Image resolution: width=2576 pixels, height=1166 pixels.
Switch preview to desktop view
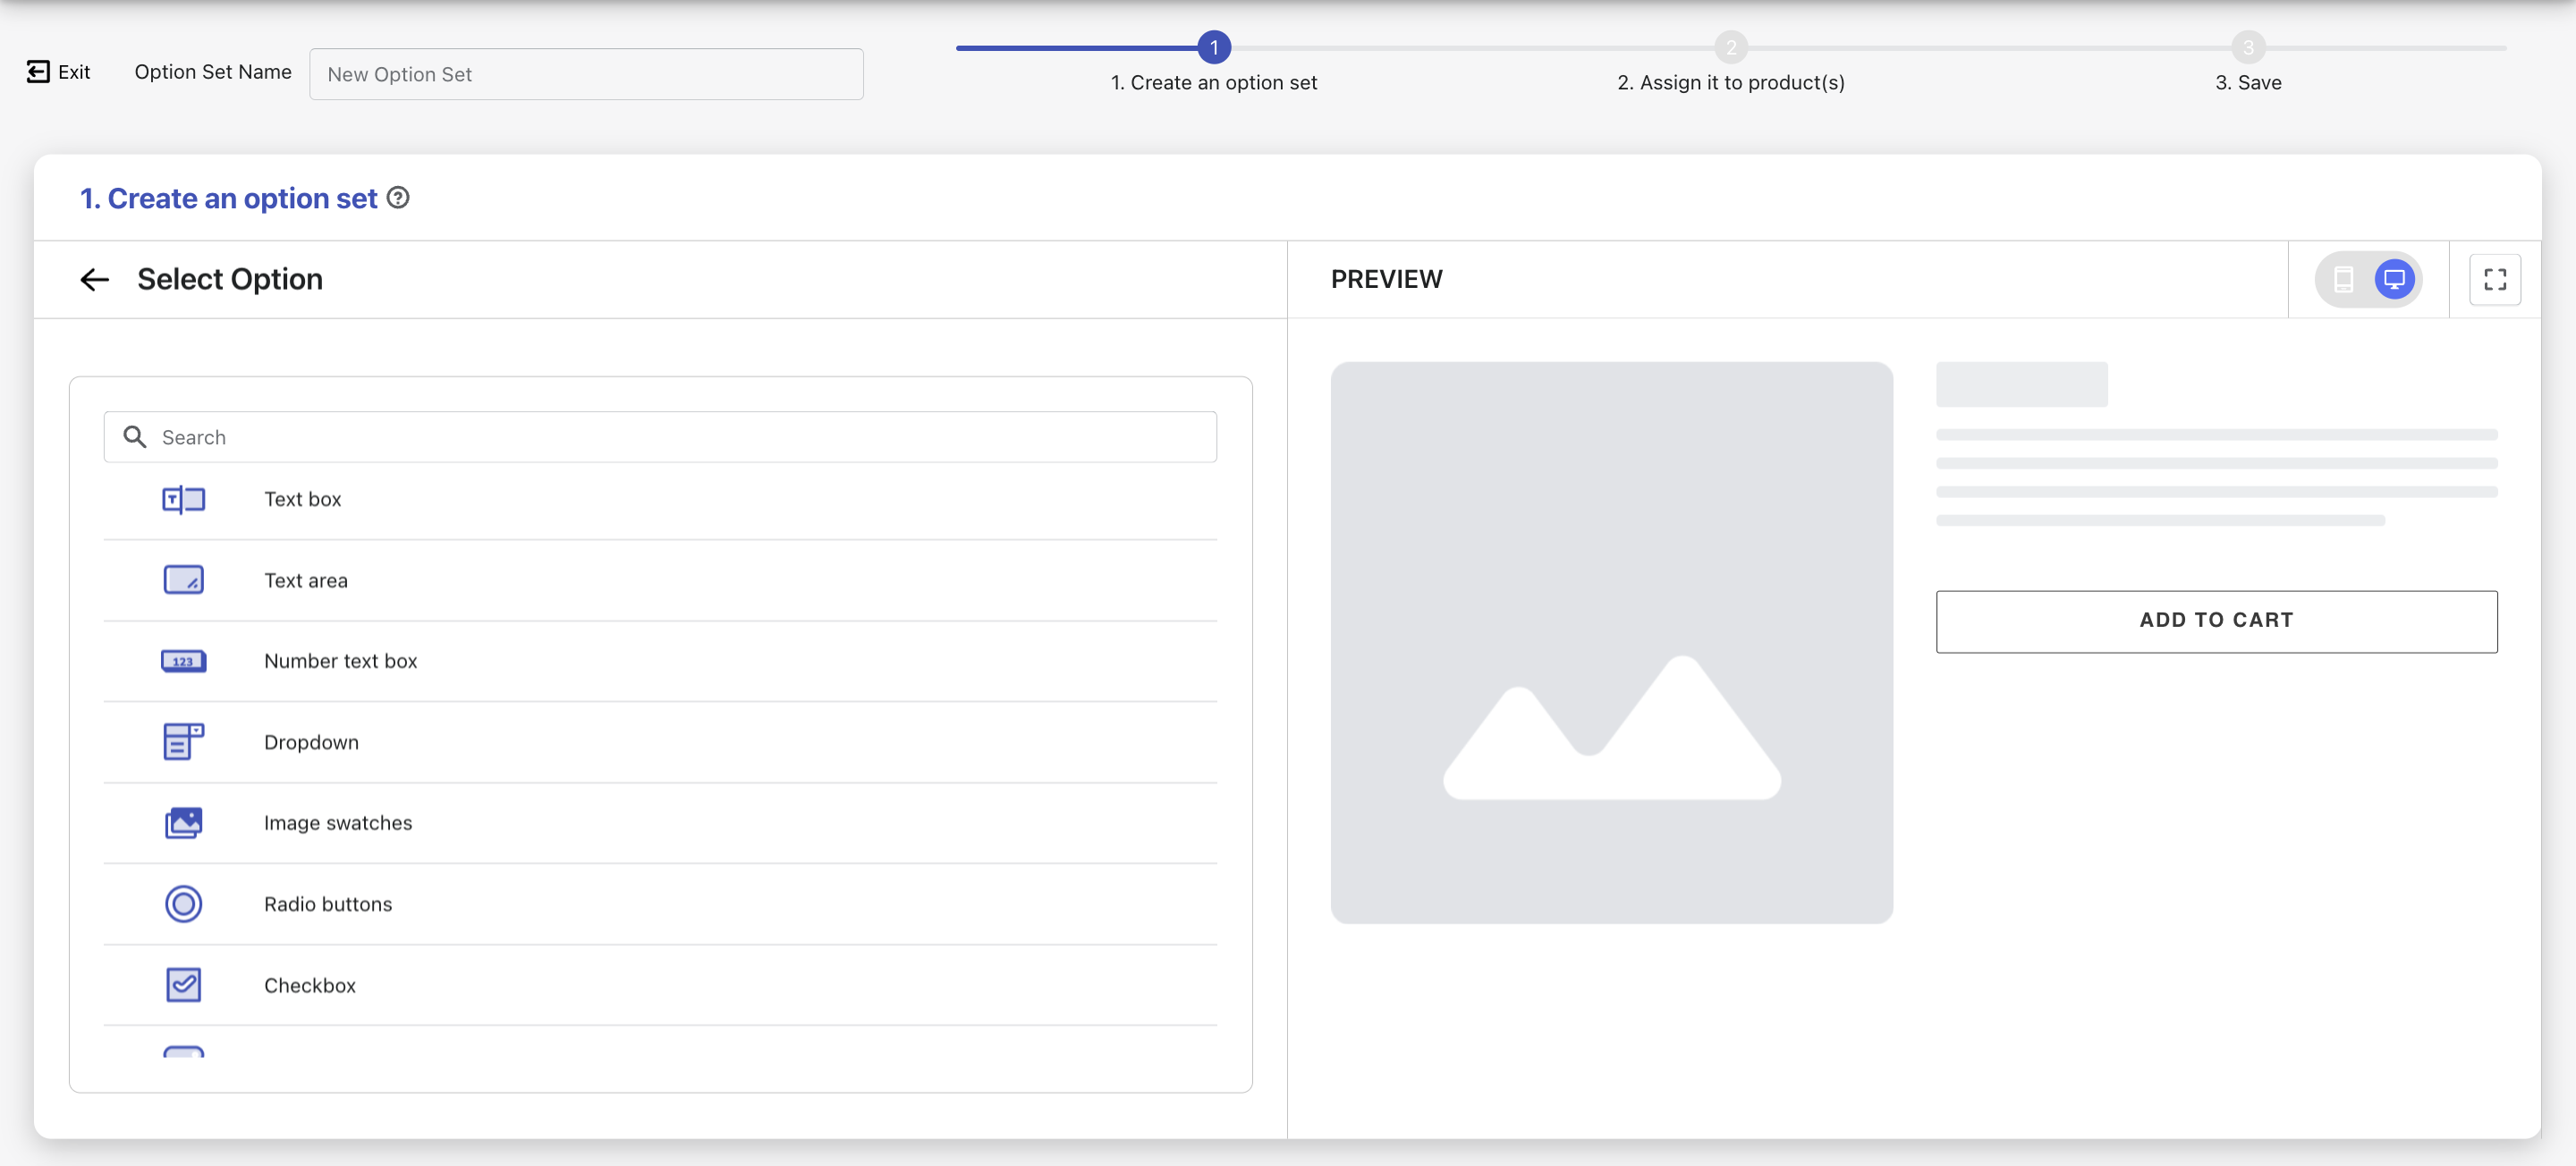click(2394, 279)
